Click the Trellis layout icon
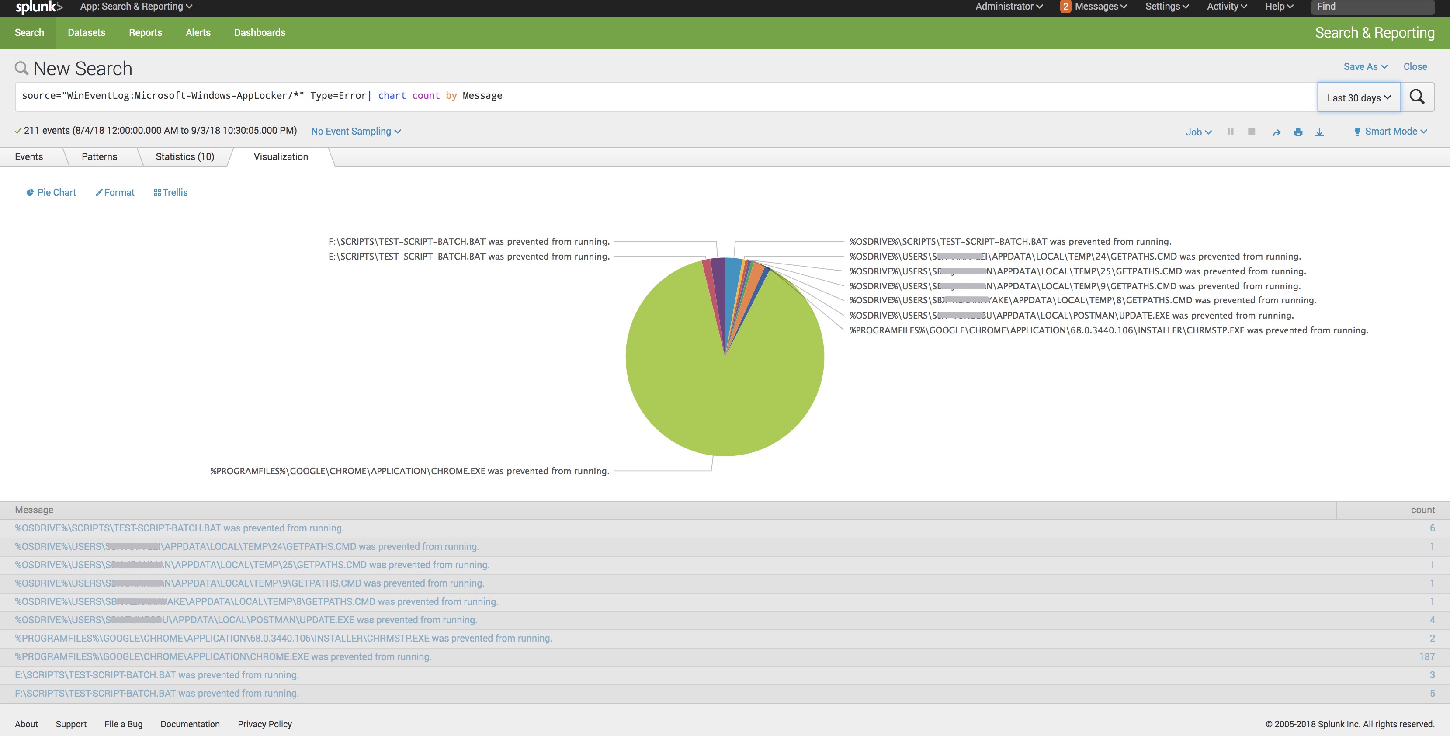This screenshot has height=736, width=1450. (x=170, y=192)
